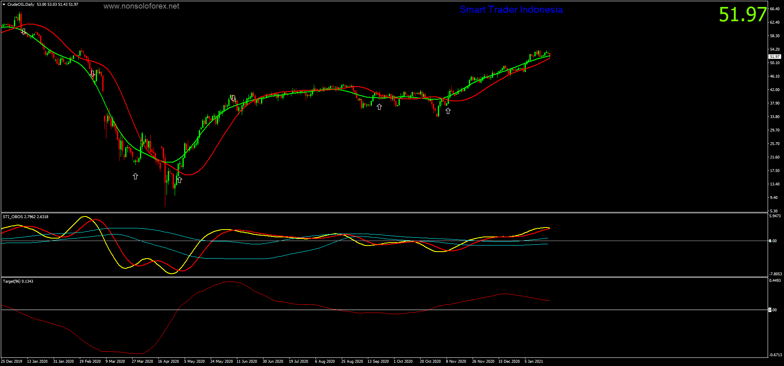
Task: Click the up arrow signal in mid September 2020
Action: (x=379, y=107)
